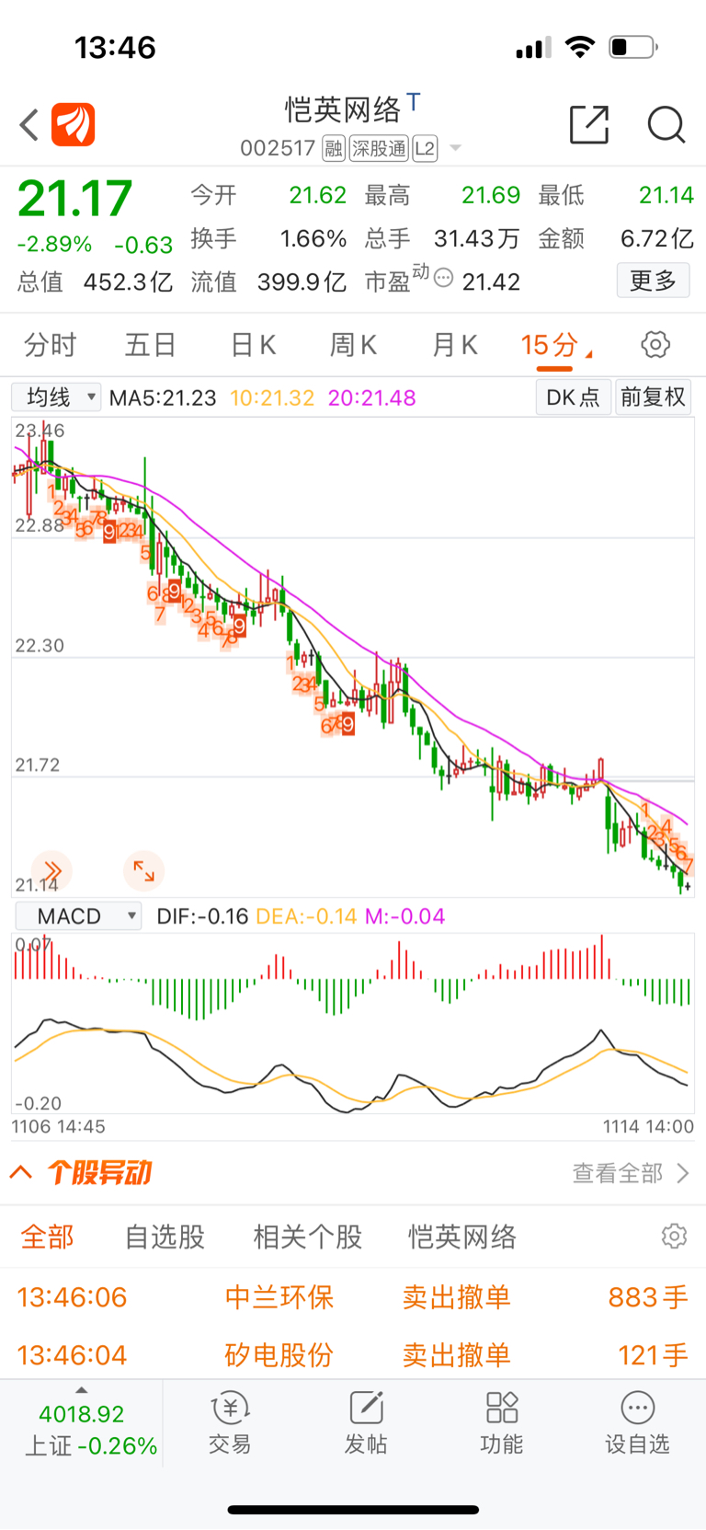Open chart settings gear icon
This screenshot has width=706, height=1530.
[655, 345]
